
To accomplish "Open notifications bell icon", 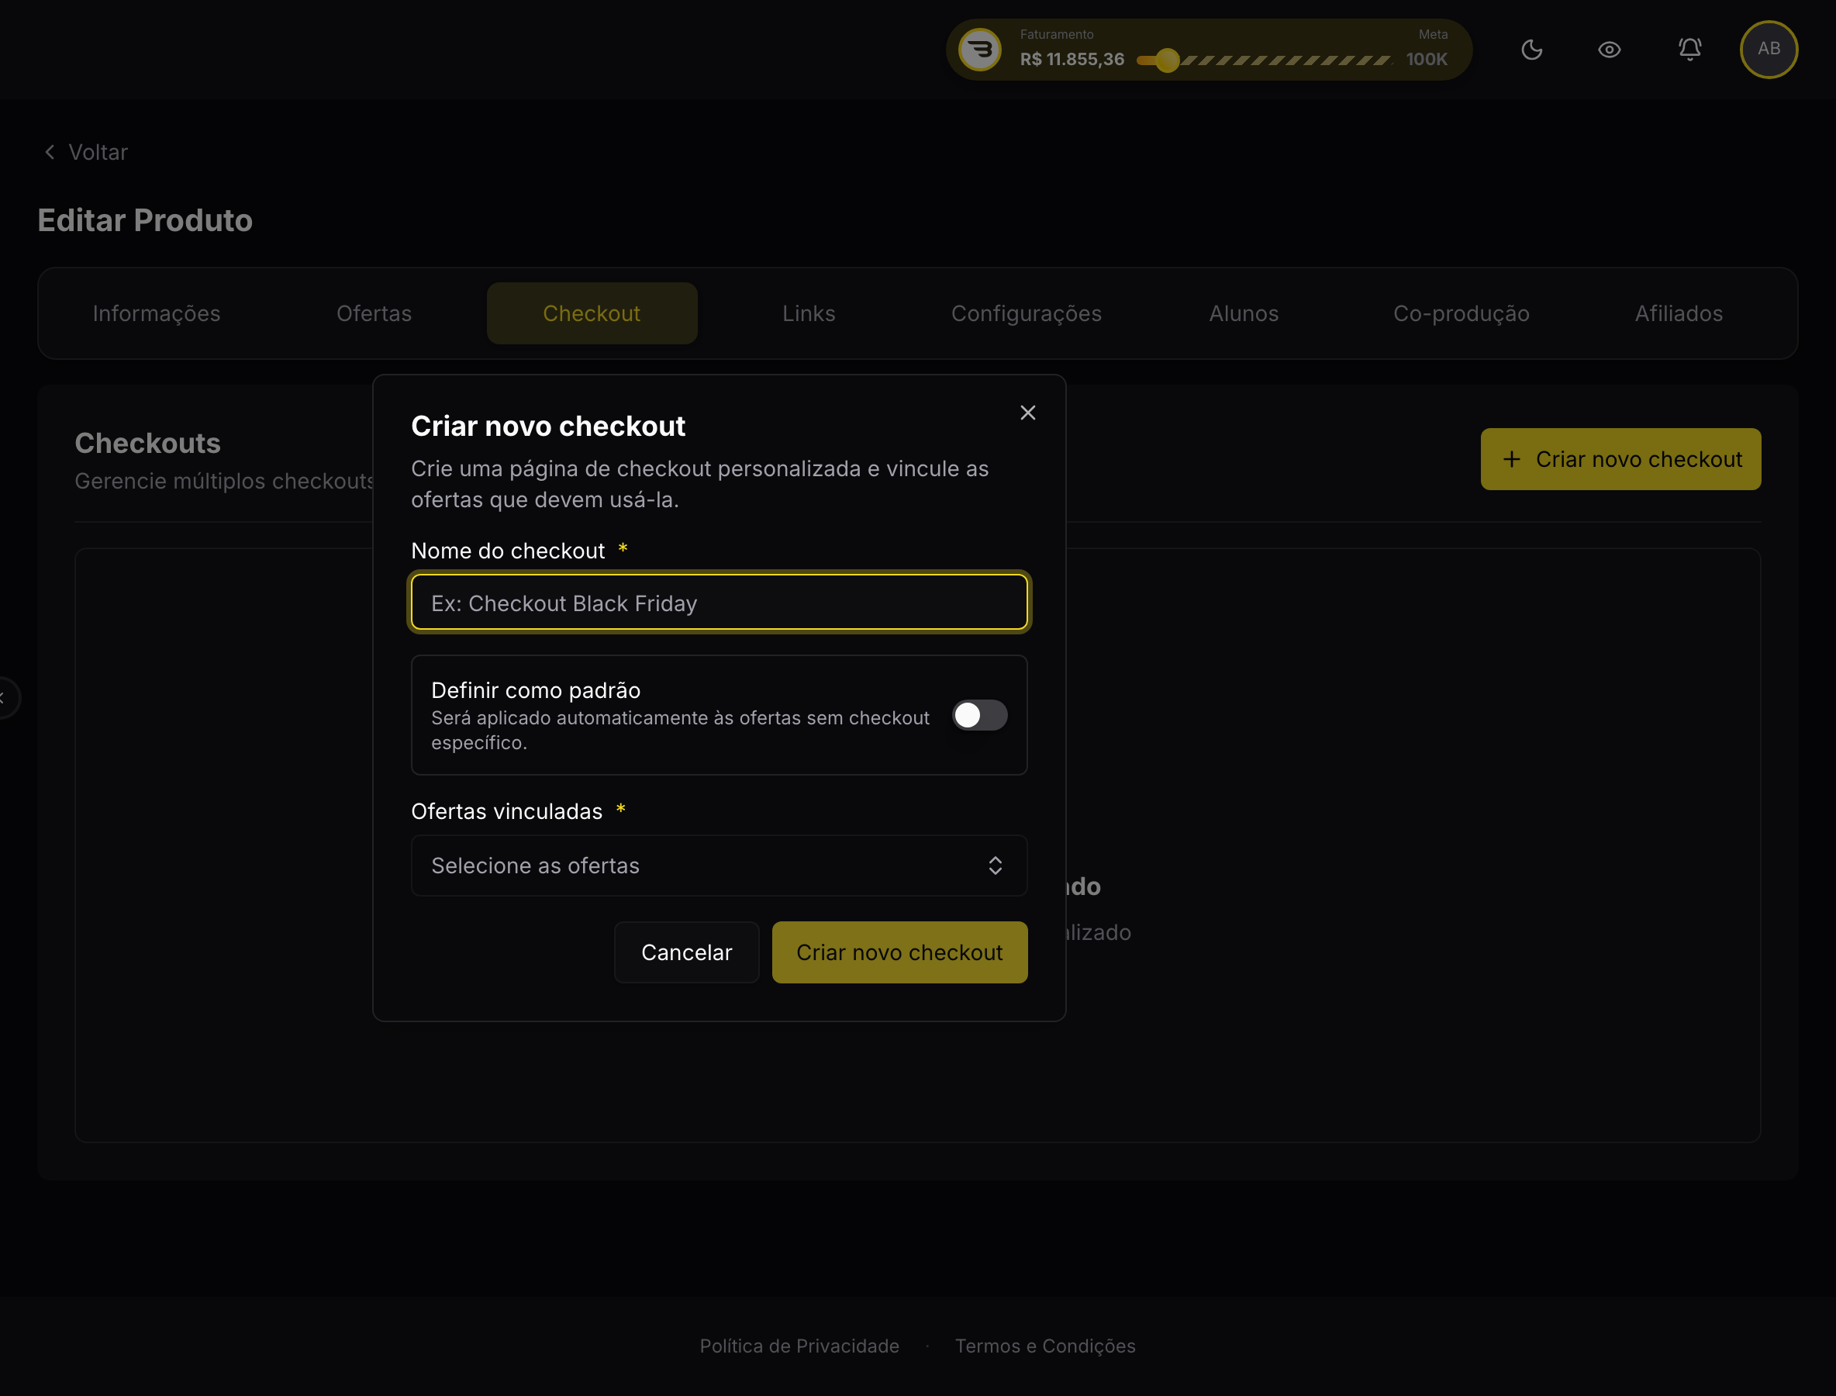I will (1689, 50).
